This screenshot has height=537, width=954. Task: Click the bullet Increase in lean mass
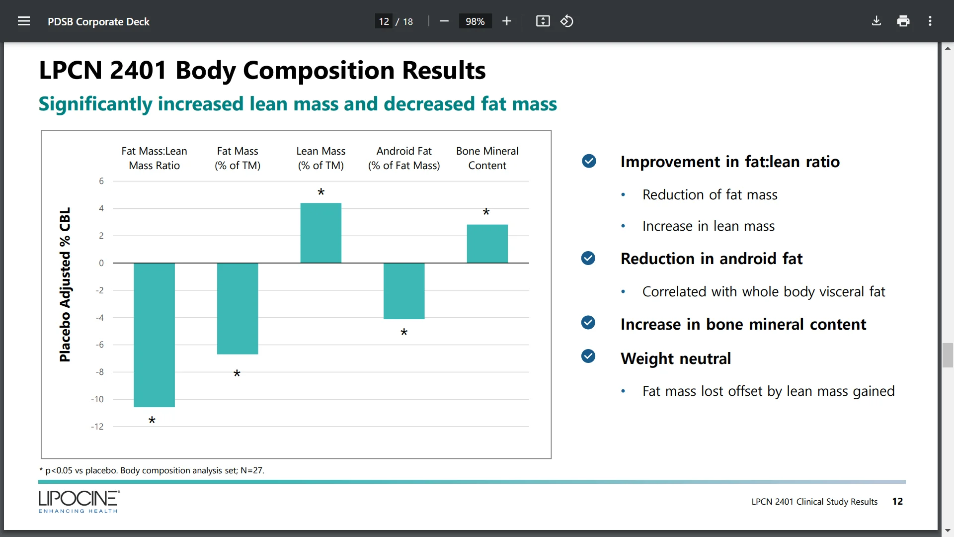pyautogui.click(x=708, y=226)
